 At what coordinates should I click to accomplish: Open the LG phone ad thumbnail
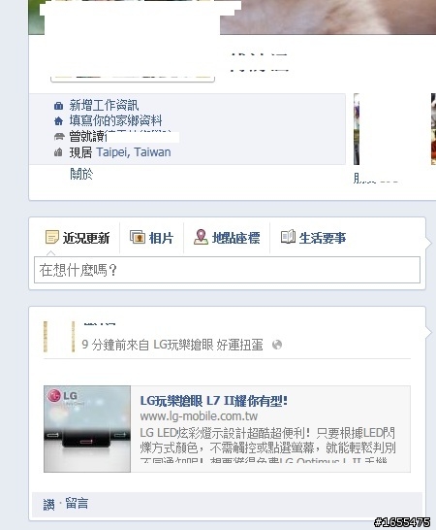[x=87, y=429]
